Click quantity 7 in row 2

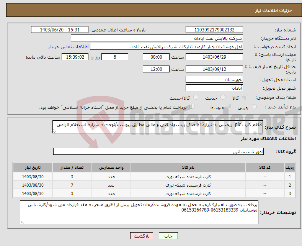[x=72, y=185]
